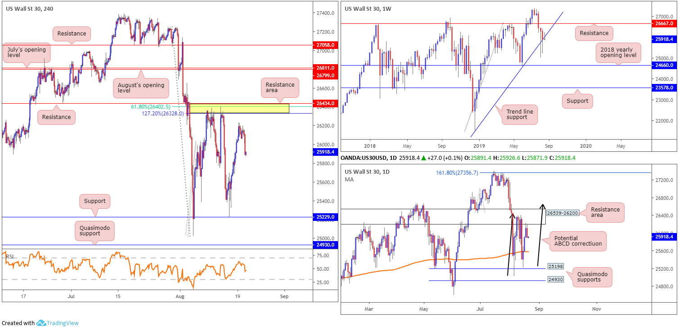The width and height of the screenshot is (679, 330).
Task: Select the 26667.0 weekly resistance price label
Action: pyautogui.click(x=664, y=23)
